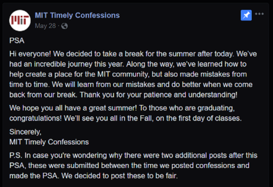Image resolution: width=273 pixels, height=187 pixels.
Task: Click the 'PSA, these were submitted between' line
Action: (129, 165)
